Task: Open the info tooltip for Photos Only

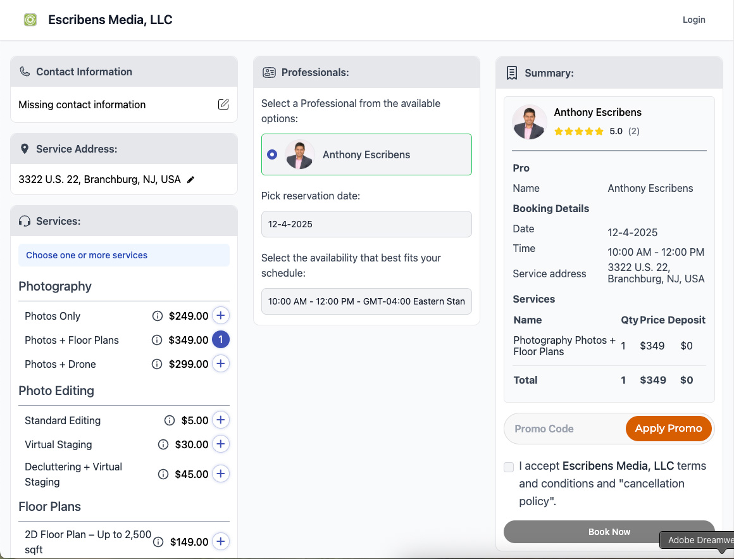Action: (156, 315)
